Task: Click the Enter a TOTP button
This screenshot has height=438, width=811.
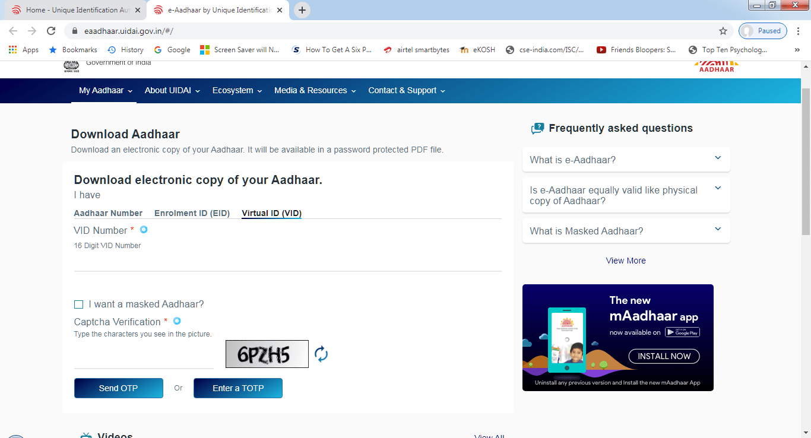Action: [237, 388]
